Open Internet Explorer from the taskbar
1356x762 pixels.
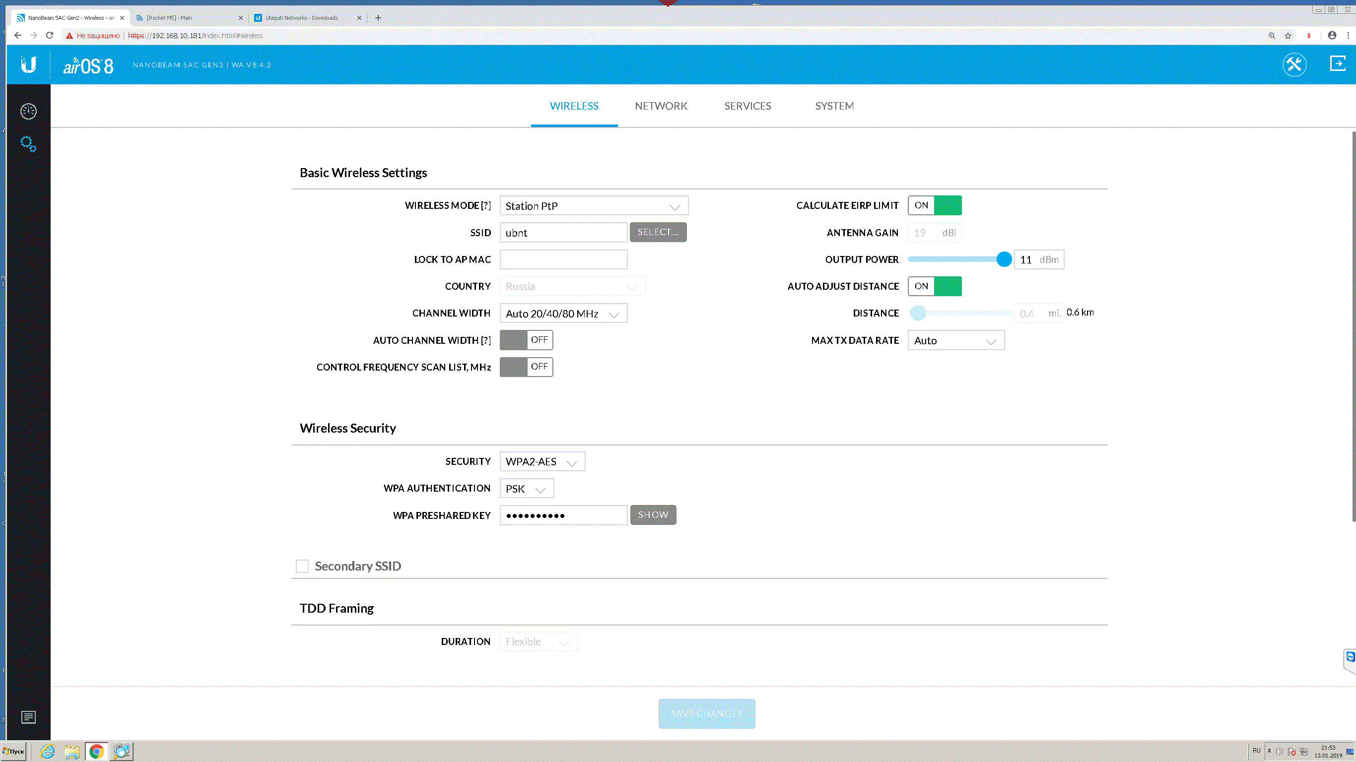[x=47, y=751]
